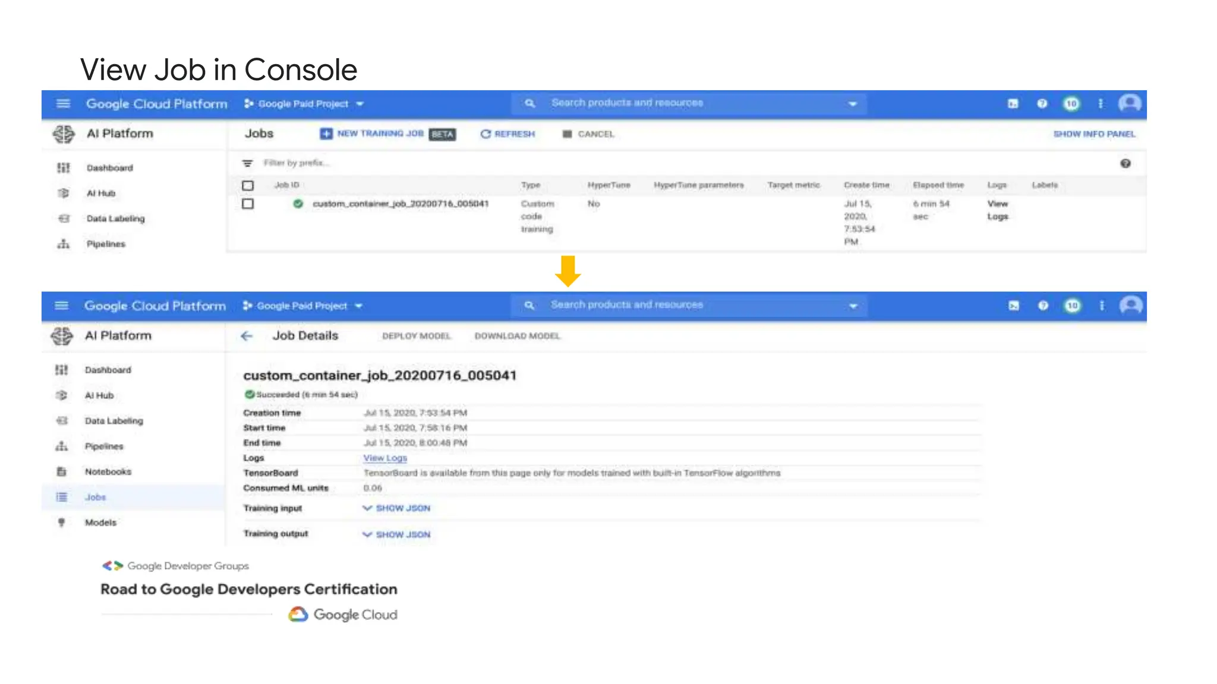Open hamburger menu in bottom Job Details console
This screenshot has height=684, width=1217.
(x=61, y=306)
